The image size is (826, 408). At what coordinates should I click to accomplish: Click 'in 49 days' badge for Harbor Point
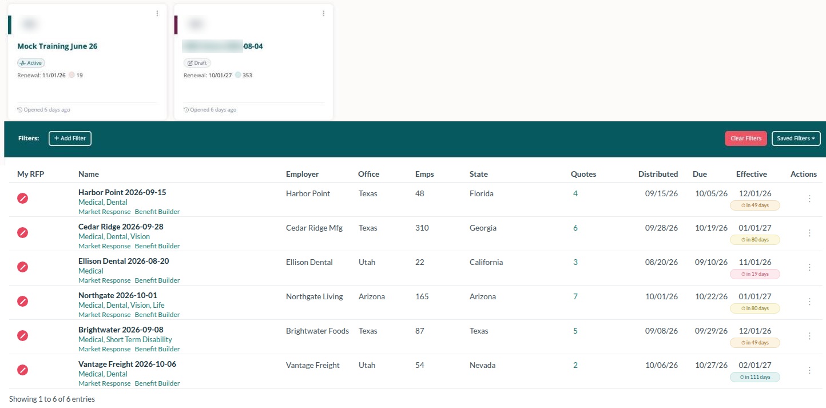(754, 205)
